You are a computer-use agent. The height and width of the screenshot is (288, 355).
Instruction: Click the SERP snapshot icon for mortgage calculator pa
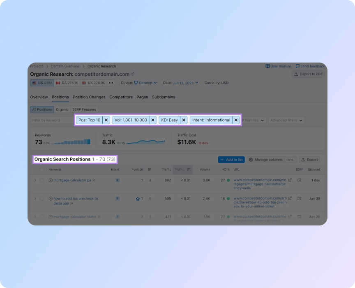(x=299, y=180)
